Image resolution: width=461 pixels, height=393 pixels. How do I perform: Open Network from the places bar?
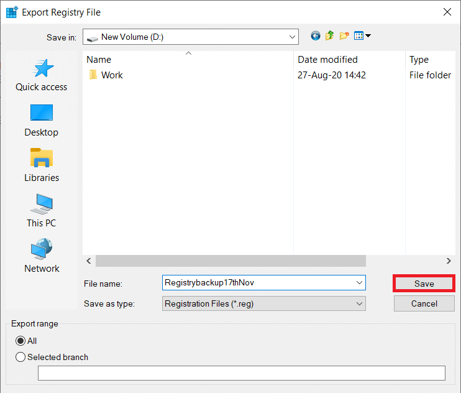[x=42, y=257]
